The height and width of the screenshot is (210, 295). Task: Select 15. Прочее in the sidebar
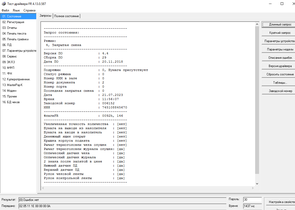tap(18, 96)
